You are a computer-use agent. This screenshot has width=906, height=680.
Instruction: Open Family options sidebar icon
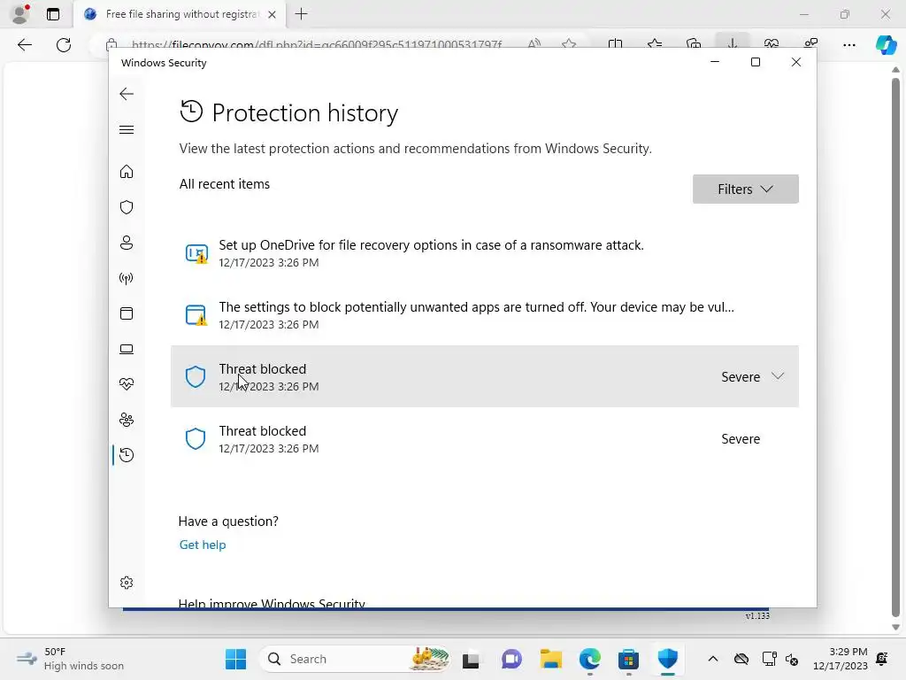pos(127,420)
